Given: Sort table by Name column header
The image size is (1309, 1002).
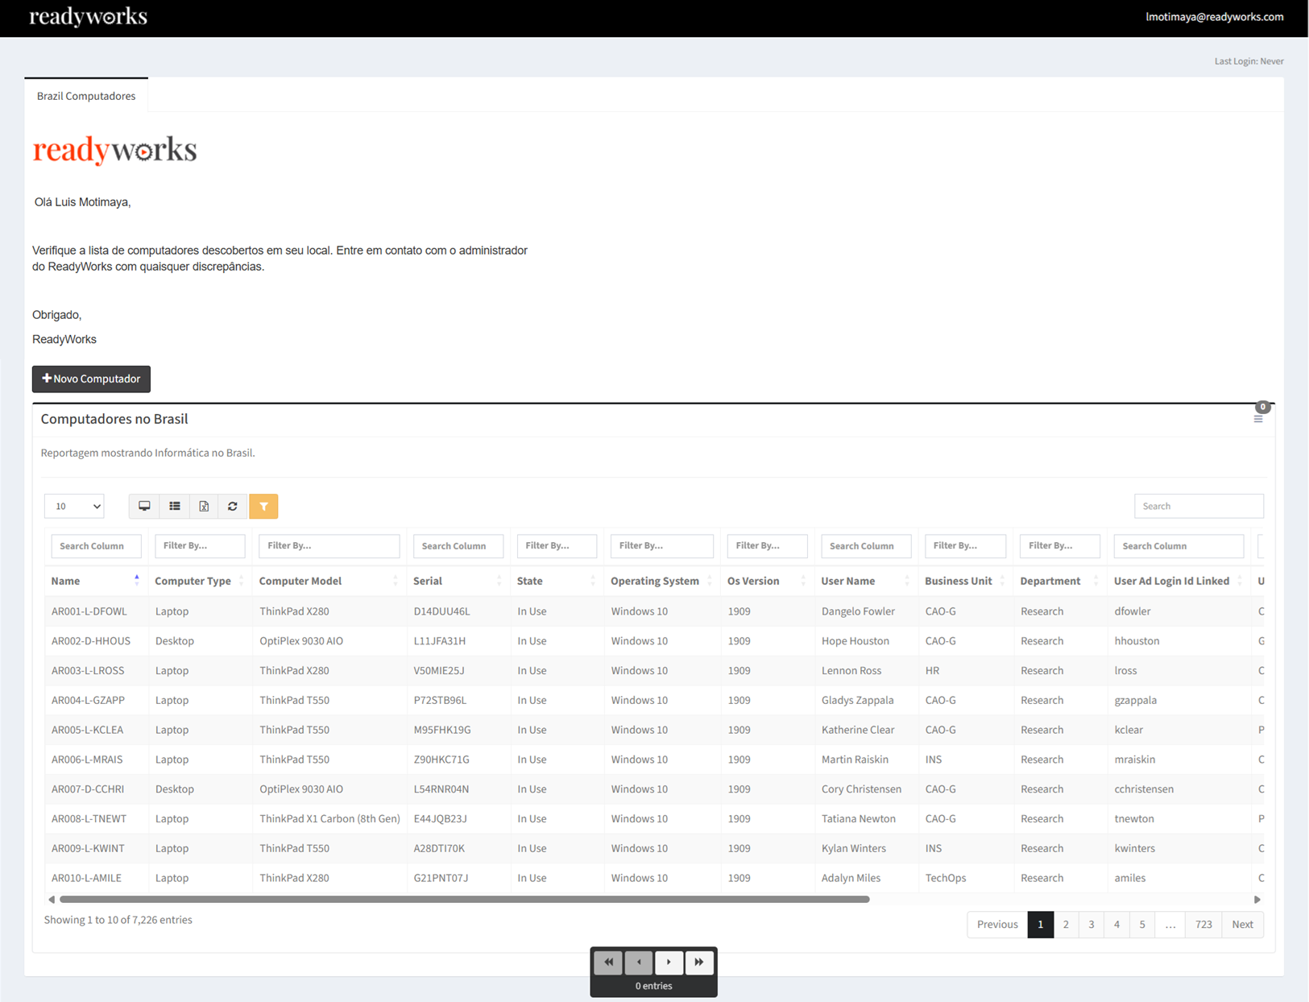Looking at the screenshot, I should pos(96,581).
